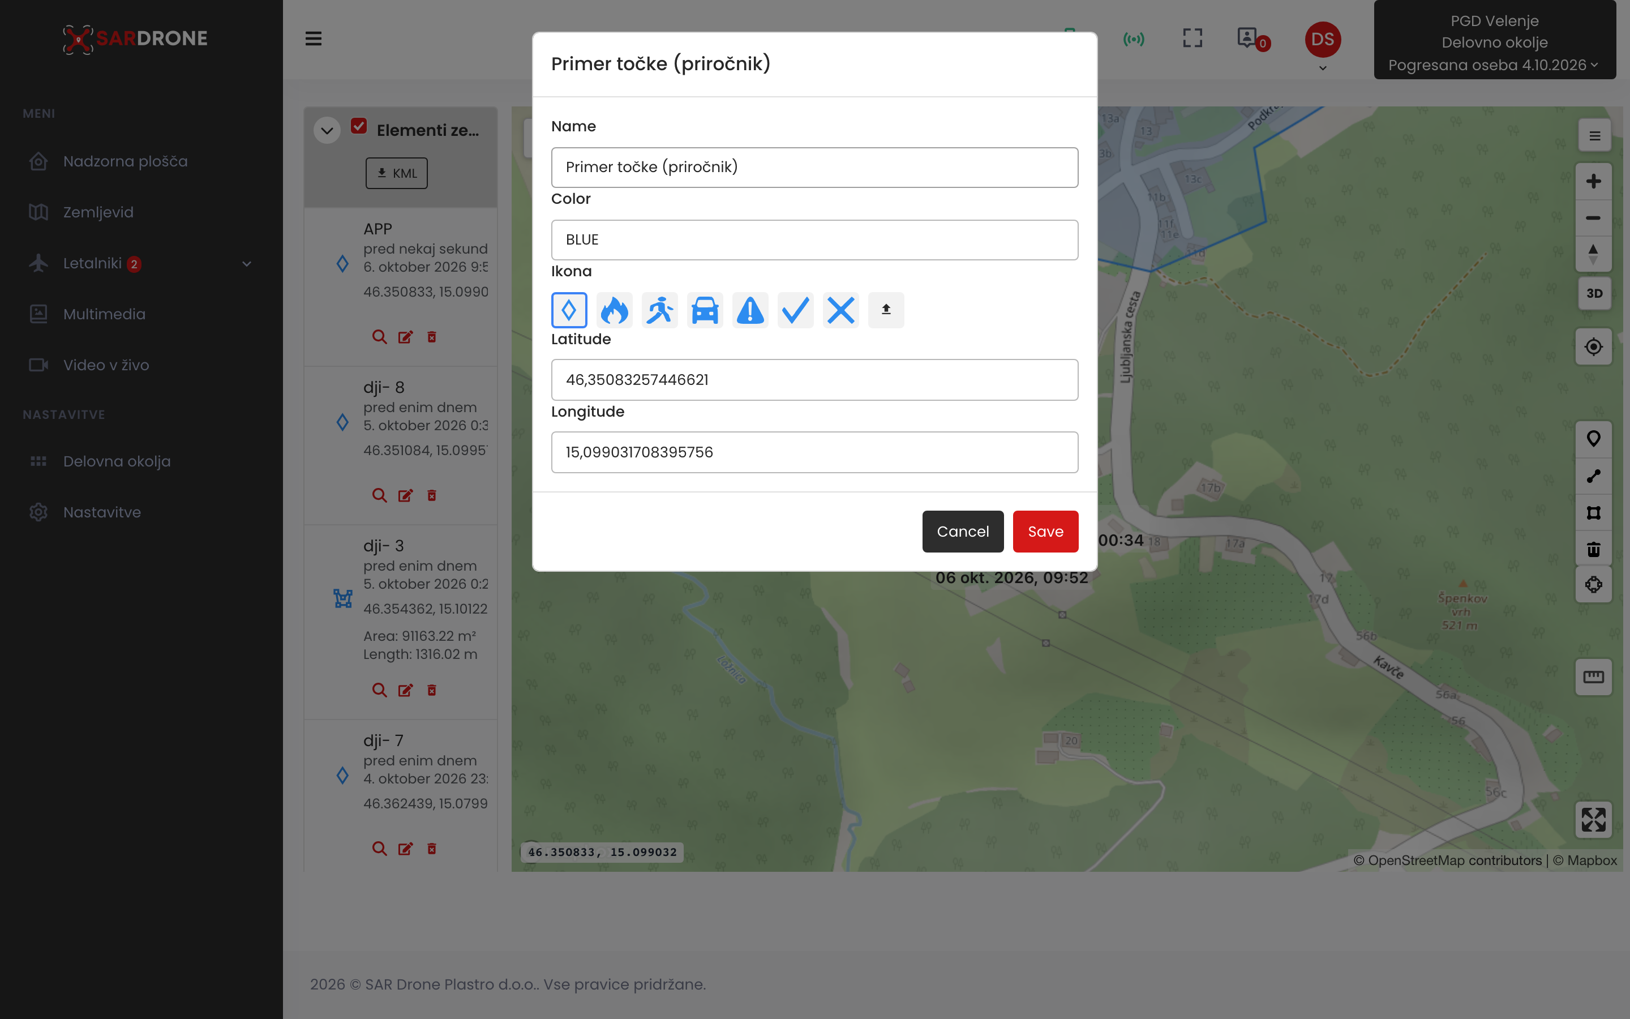Zoom in on the map

coord(1593,181)
